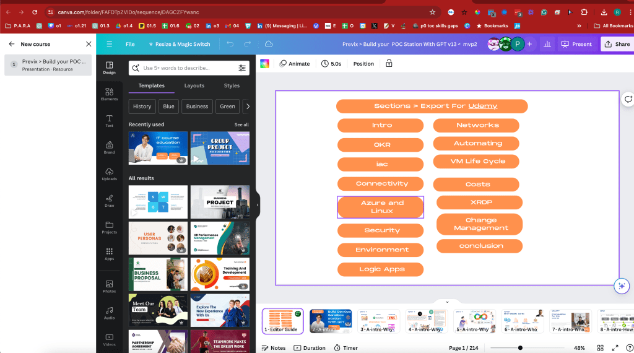
Task: Open the Duration control
Action: (x=310, y=348)
